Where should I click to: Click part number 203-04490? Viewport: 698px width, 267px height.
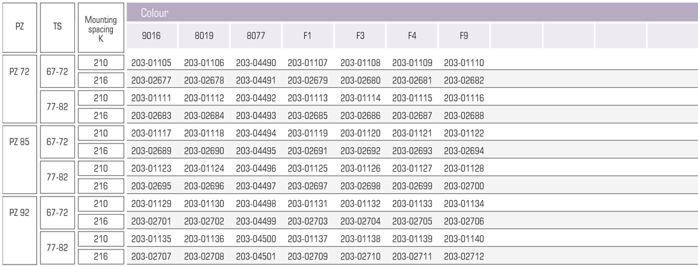(x=256, y=63)
